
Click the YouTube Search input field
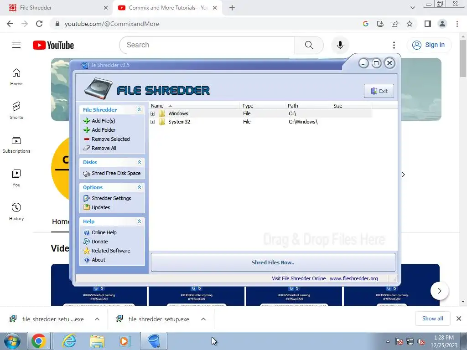[208, 45]
